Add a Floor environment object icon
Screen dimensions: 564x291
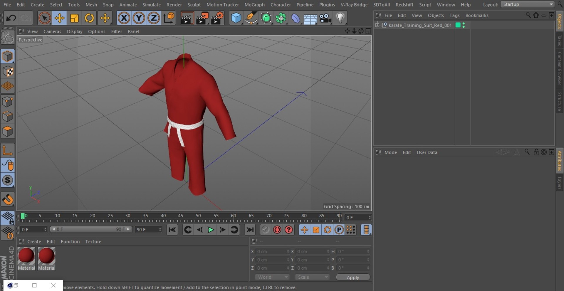point(310,18)
